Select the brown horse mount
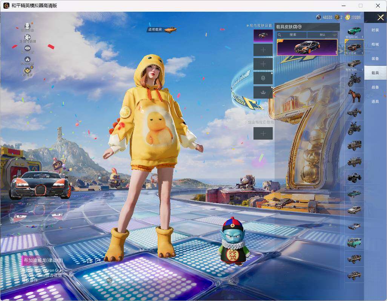The image size is (387, 301). (354, 96)
